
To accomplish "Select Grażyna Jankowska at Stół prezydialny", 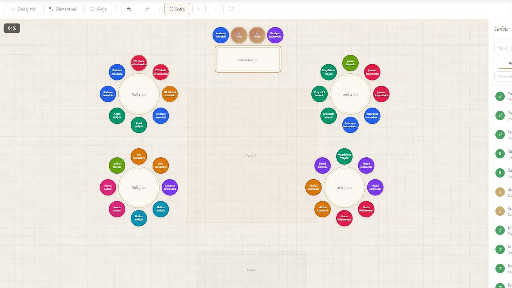I will tap(275, 35).
